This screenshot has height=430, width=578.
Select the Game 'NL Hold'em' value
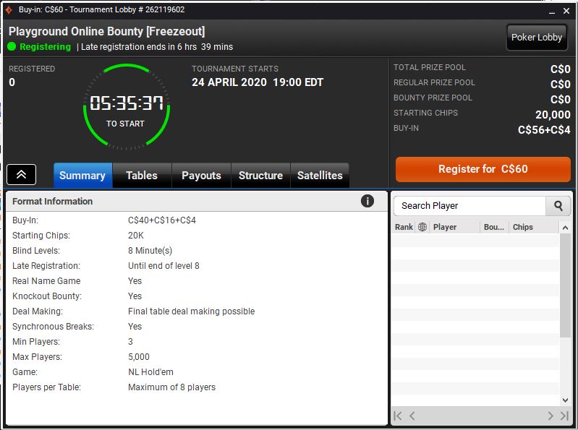coord(150,372)
